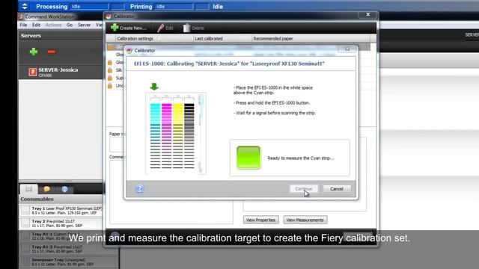Click the View Properties button
479x269 pixels.
(261, 220)
